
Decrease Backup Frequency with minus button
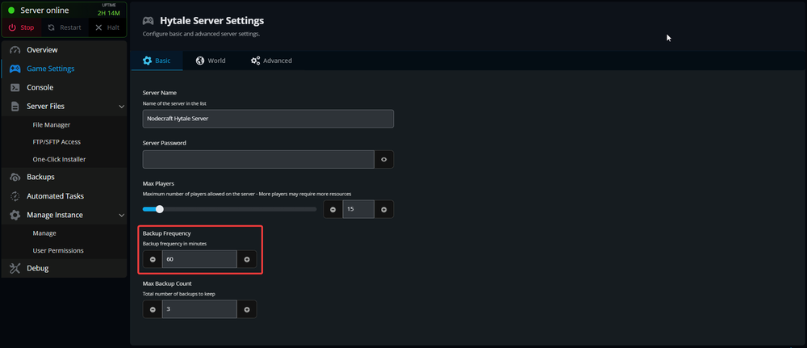[153, 259]
